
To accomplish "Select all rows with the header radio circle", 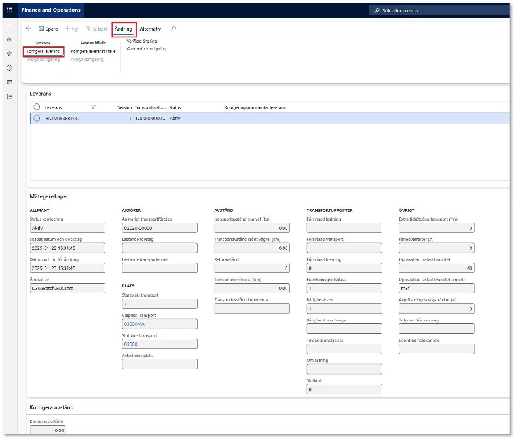I will (37, 107).
